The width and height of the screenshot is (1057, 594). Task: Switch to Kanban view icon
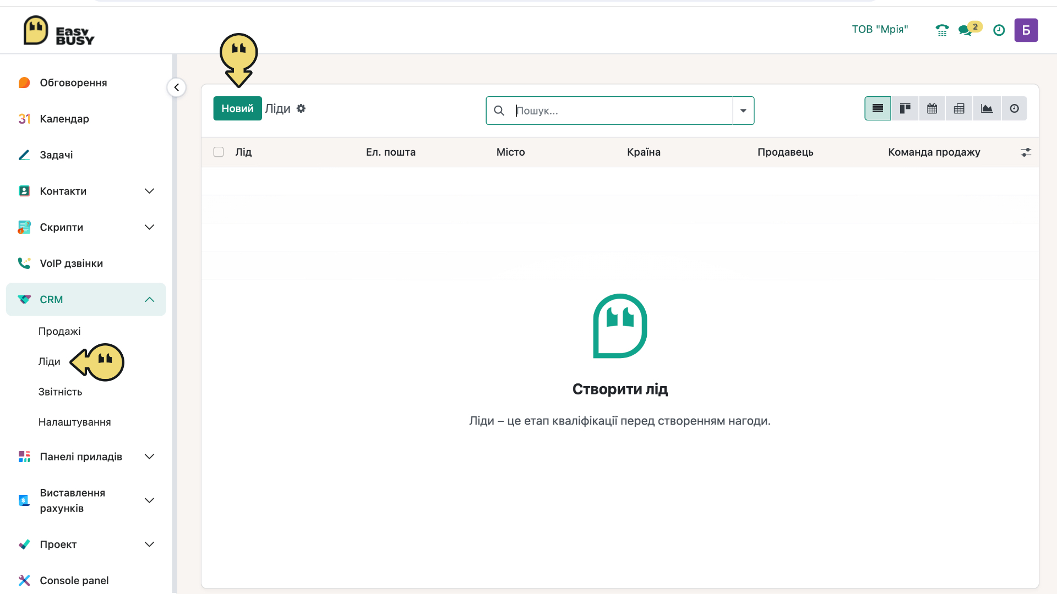pos(905,108)
